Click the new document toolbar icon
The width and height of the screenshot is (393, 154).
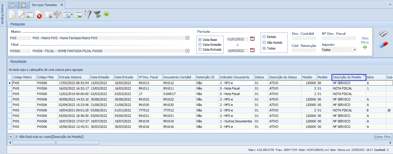pos(12,14)
